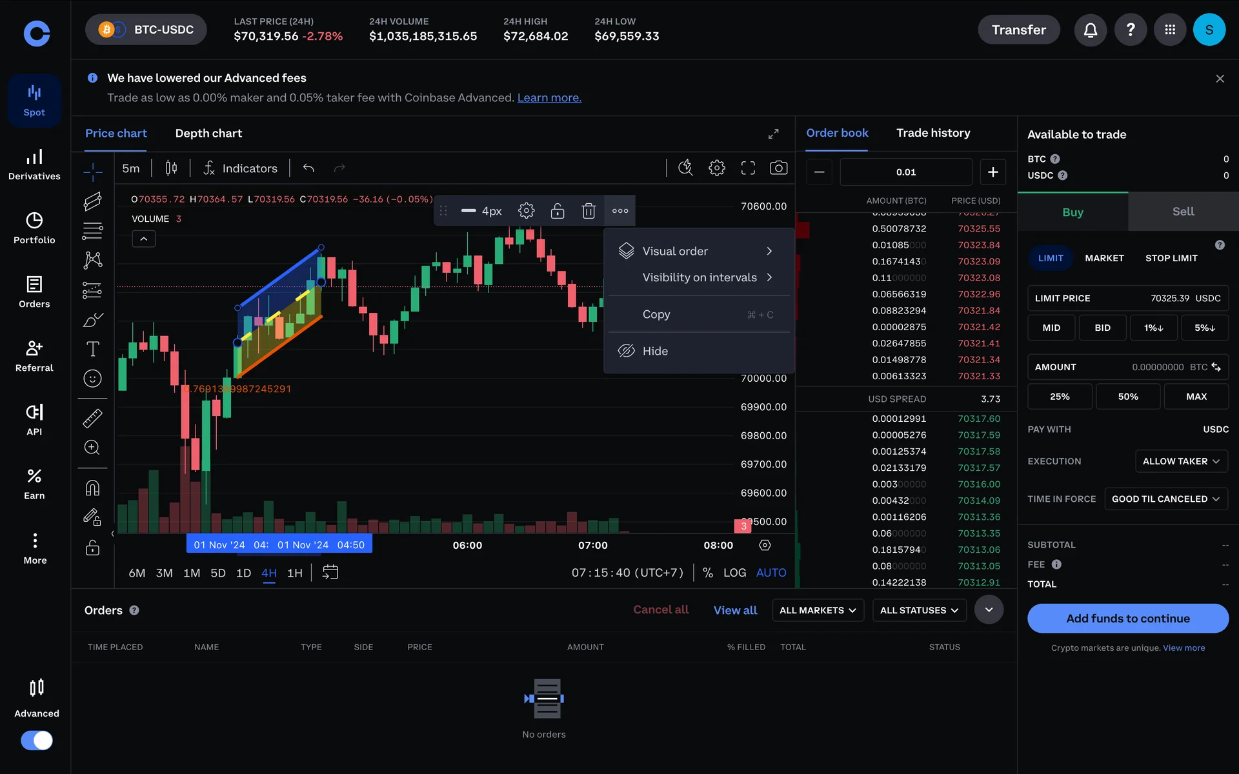Delete the drawing with trash icon
1239x774 pixels.
tap(588, 211)
